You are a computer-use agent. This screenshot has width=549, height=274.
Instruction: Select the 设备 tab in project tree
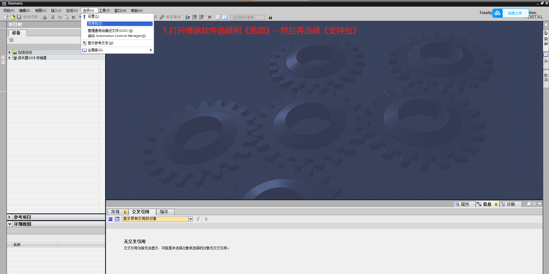click(x=17, y=33)
